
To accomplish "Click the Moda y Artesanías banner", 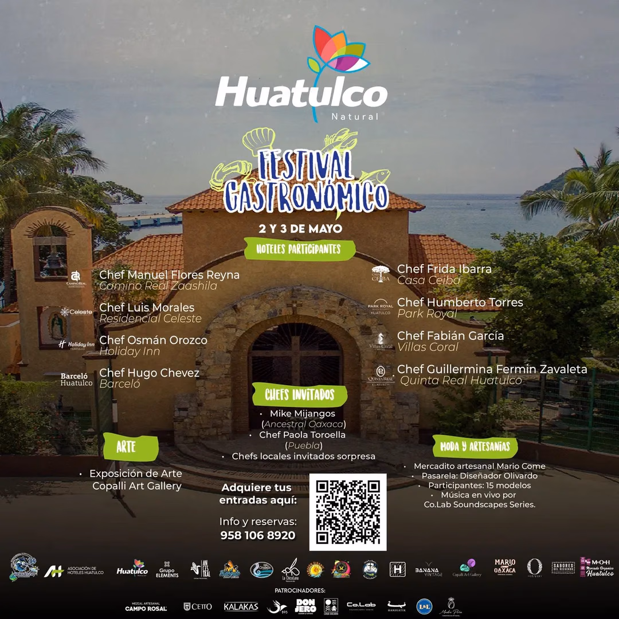I will [x=475, y=446].
